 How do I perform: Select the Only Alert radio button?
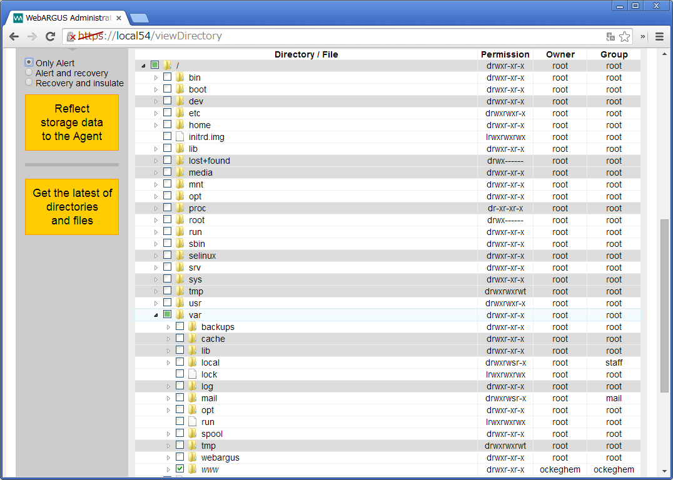point(29,62)
